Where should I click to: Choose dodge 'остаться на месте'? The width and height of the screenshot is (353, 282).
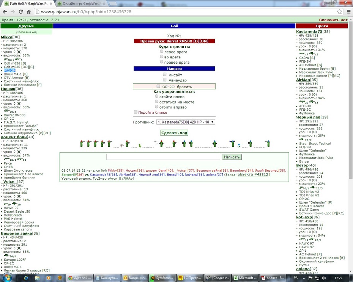click(156, 102)
